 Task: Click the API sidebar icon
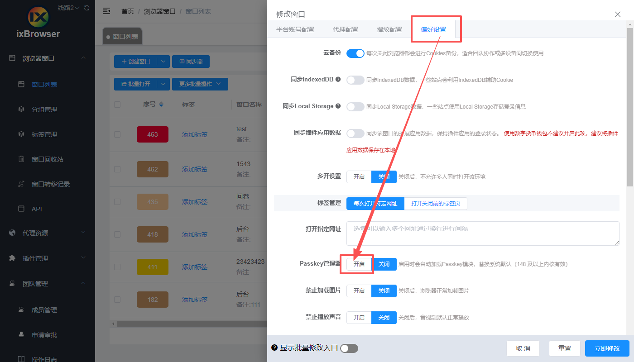(21, 209)
